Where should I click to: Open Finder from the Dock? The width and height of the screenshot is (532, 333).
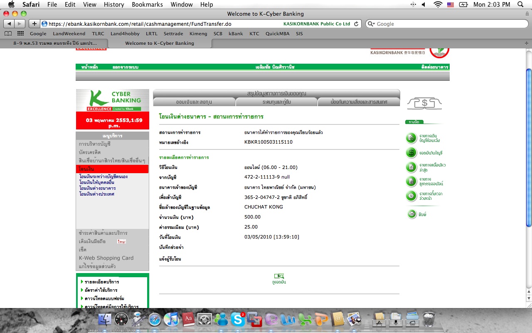coord(106,319)
